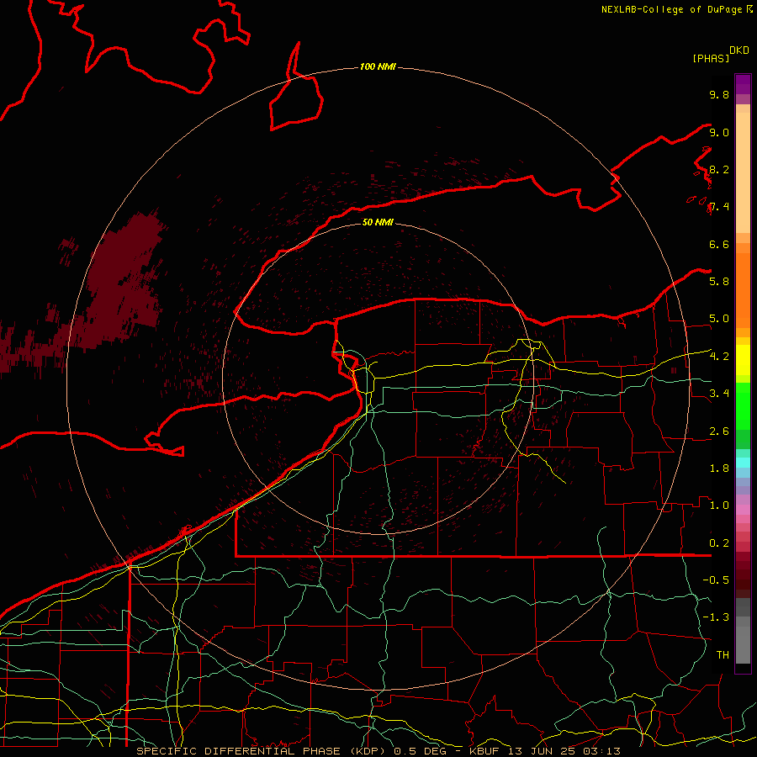Click the purple top segment of color bar
The width and height of the screenshot is (757, 757).
pos(743,84)
